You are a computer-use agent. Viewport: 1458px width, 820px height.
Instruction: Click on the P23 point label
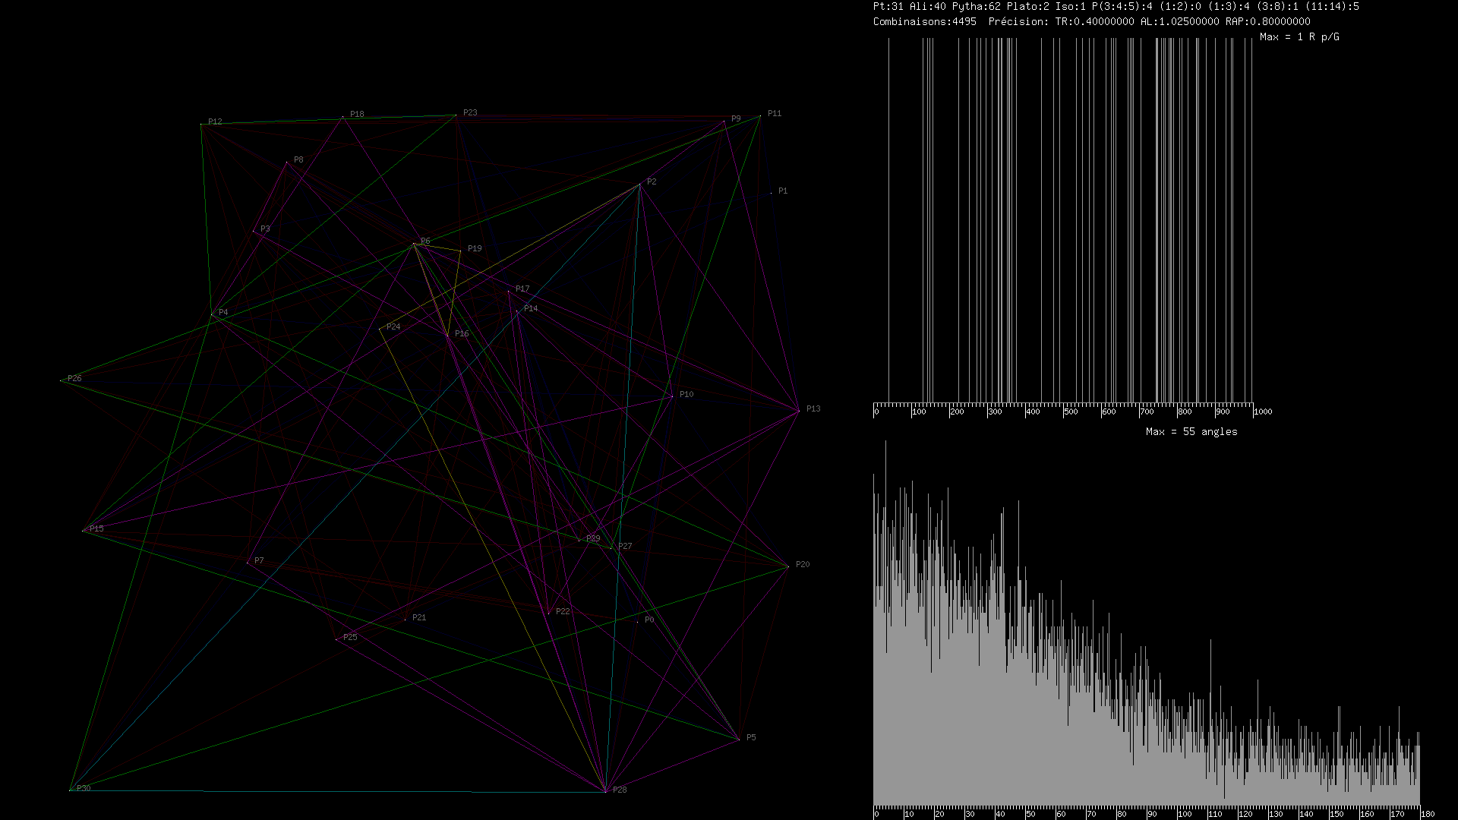click(x=470, y=112)
